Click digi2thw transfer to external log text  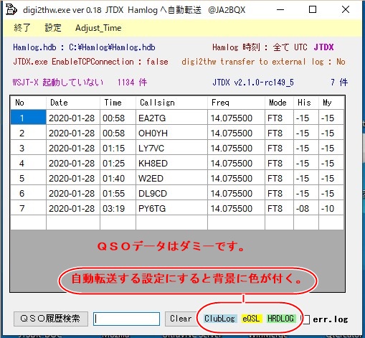point(263,62)
